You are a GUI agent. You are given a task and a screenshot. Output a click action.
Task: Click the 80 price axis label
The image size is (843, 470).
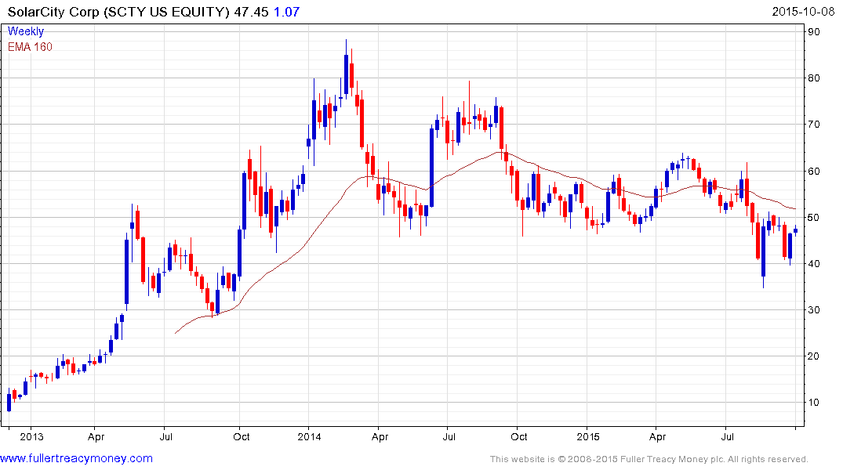(x=814, y=78)
